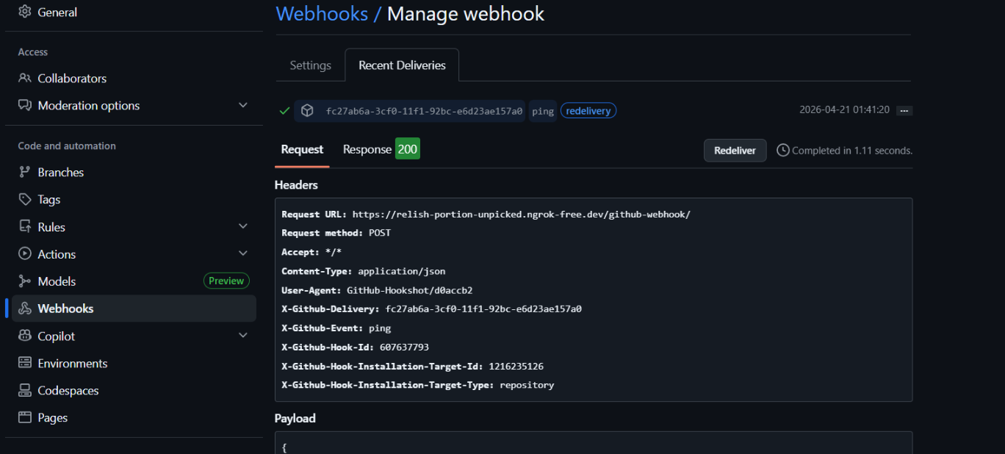This screenshot has height=454, width=1005.
Task: Click the Codespaces icon in sidebar
Action: pos(25,391)
